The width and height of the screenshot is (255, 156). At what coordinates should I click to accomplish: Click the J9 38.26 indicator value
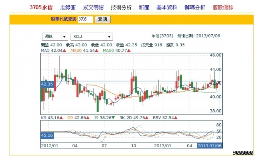pyautogui.click(x=104, y=118)
